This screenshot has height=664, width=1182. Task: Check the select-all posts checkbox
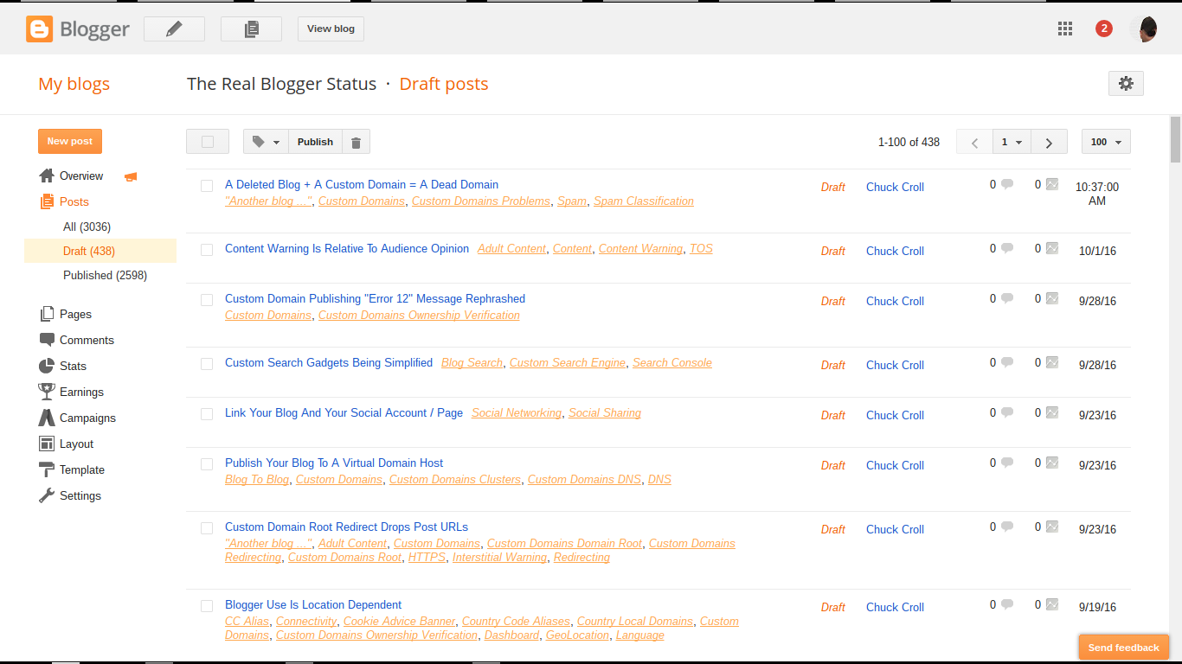coord(208,141)
